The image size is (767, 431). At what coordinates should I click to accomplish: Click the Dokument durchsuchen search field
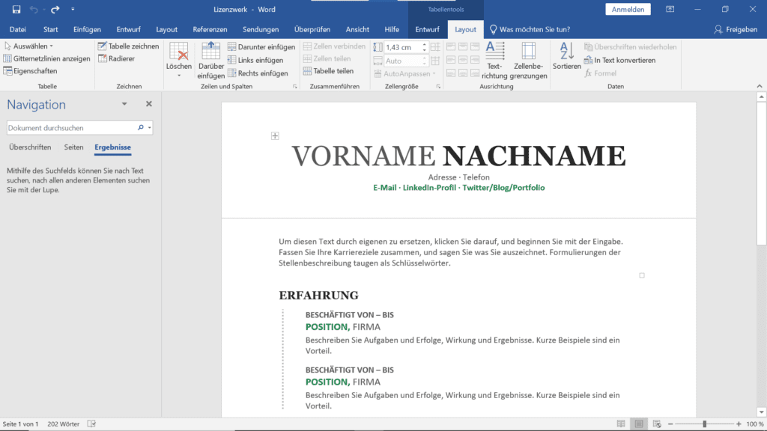[x=71, y=128]
